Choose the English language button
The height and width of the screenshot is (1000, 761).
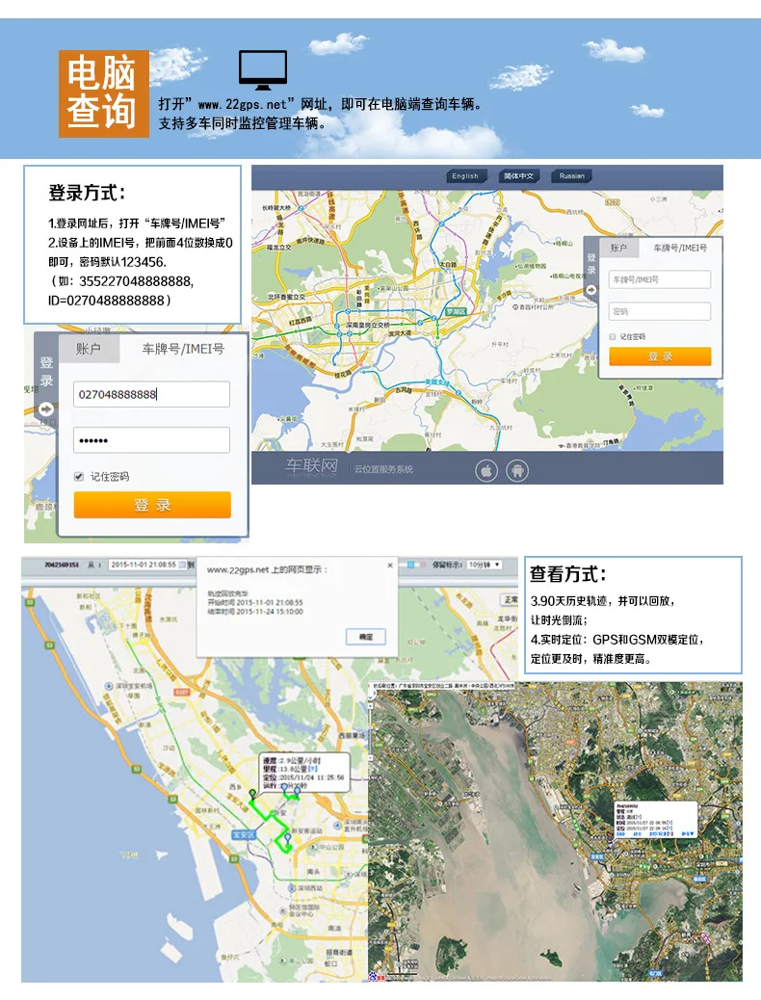pyautogui.click(x=465, y=176)
